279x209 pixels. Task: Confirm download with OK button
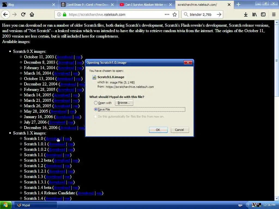click(158, 130)
